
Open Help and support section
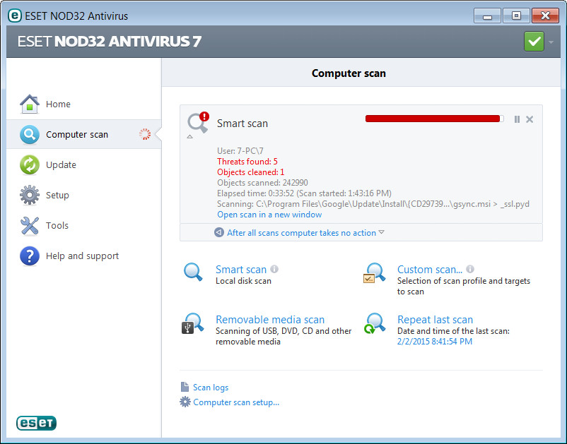84,256
